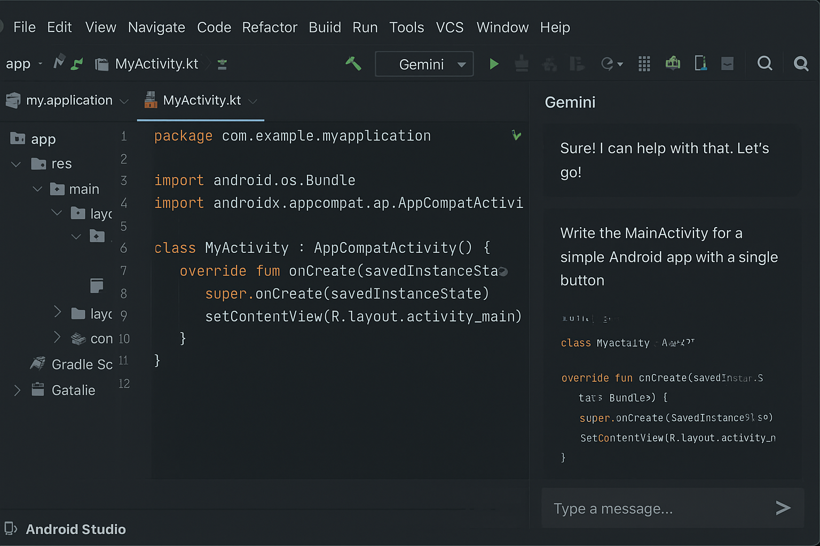820x546 pixels.
Task: Click the Android robot SDK icon
Action: pos(673,63)
